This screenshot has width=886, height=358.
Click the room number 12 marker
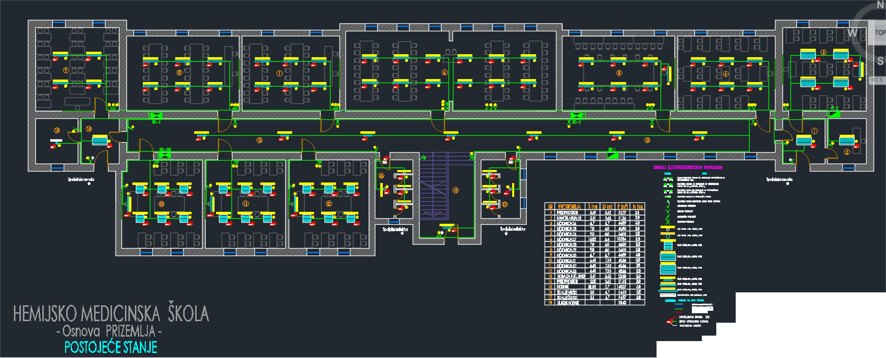pos(329,204)
